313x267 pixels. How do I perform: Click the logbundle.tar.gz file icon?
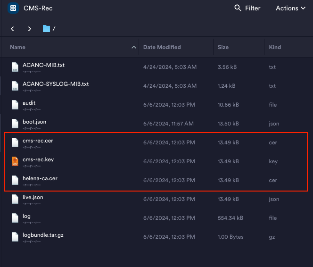click(15, 237)
